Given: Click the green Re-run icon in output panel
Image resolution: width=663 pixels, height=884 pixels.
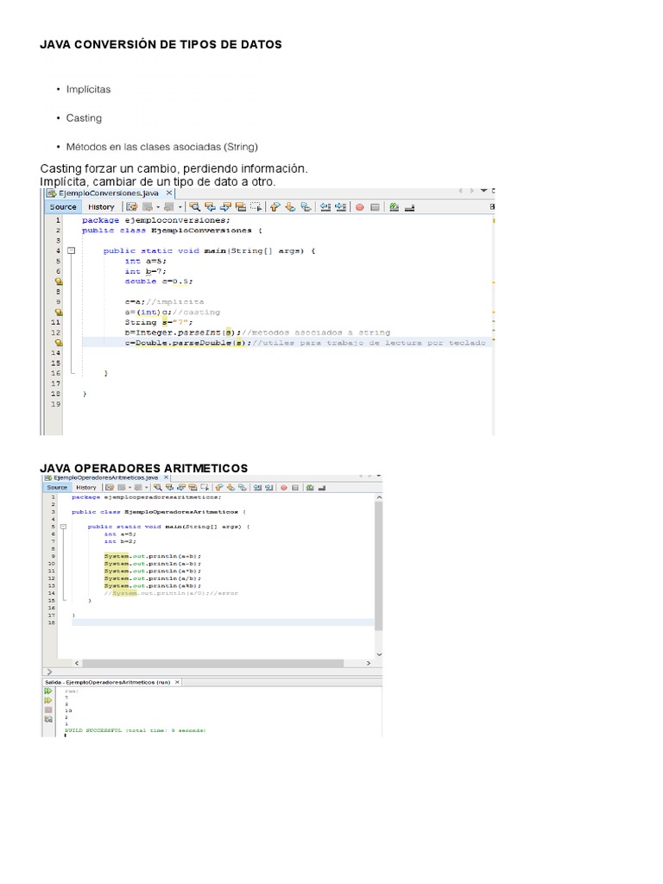Looking at the screenshot, I should (x=48, y=691).
